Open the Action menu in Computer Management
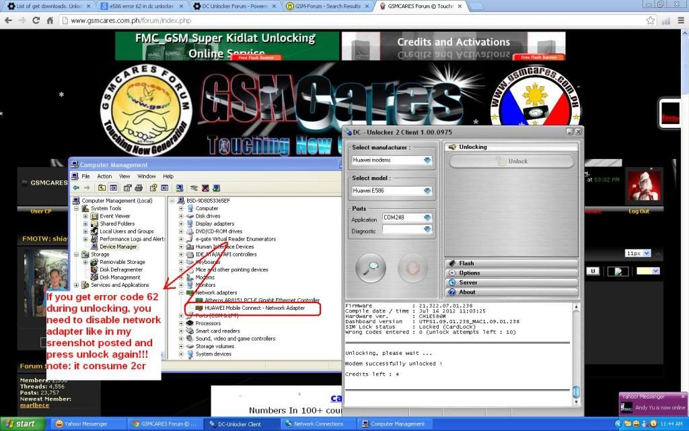 (104, 176)
